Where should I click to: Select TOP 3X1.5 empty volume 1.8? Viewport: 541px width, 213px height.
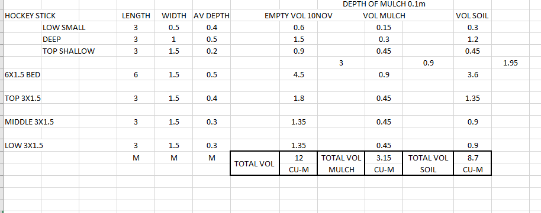coord(298,99)
